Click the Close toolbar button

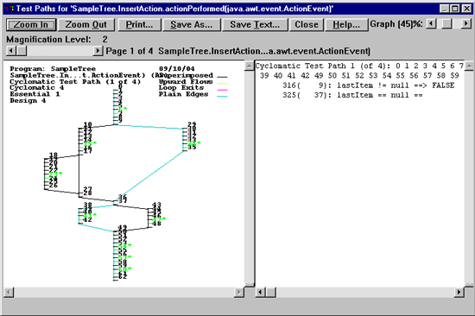tap(307, 24)
